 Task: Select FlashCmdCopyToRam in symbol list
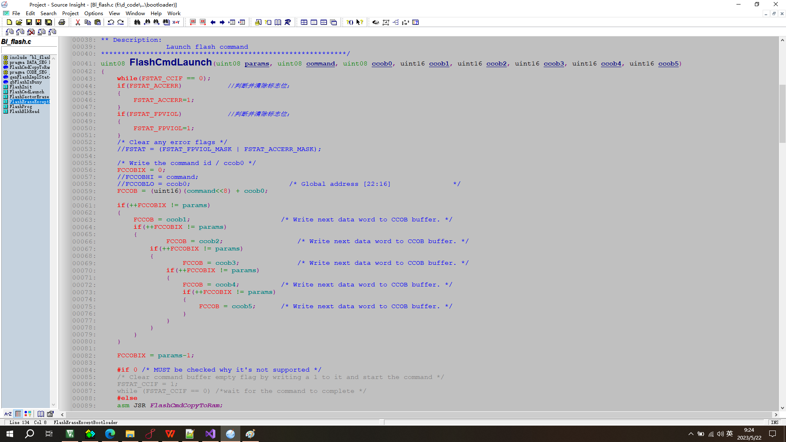(x=29, y=67)
